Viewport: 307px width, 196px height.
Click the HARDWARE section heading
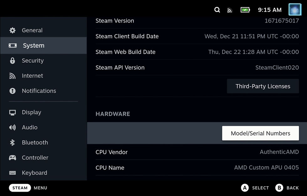tap(113, 114)
